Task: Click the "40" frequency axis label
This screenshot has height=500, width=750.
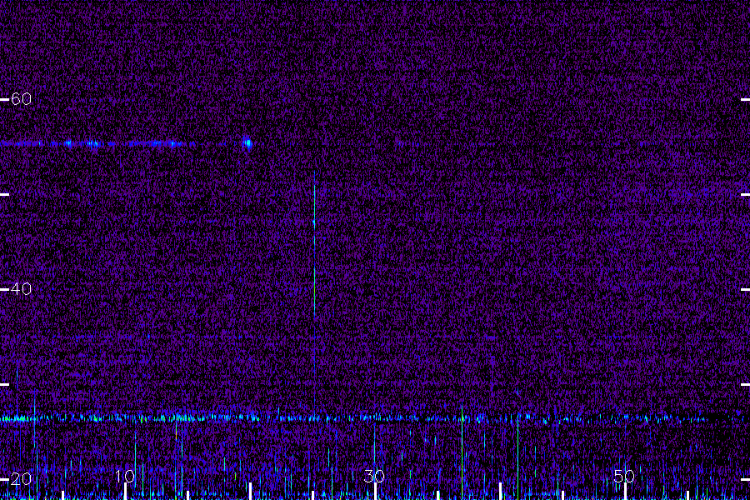Action: point(21,289)
